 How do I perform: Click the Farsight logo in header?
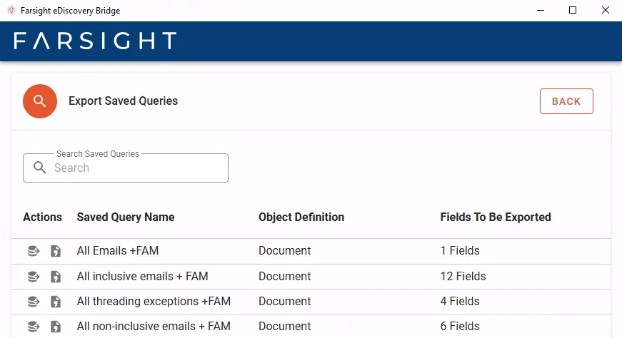coord(95,41)
